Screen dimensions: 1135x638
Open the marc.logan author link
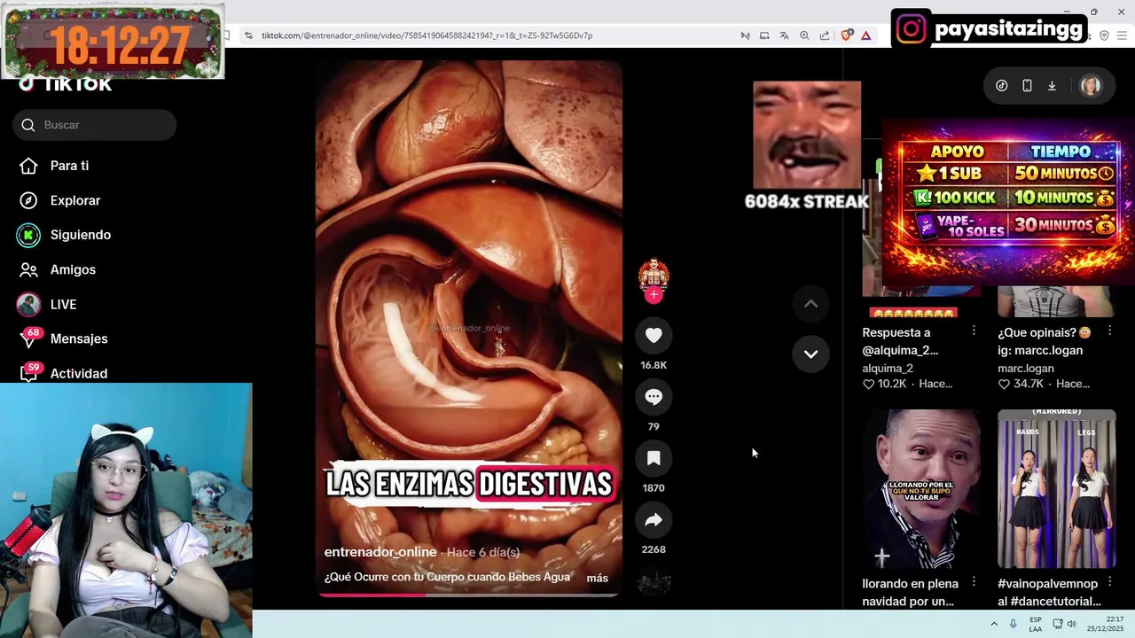(1026, 369)
